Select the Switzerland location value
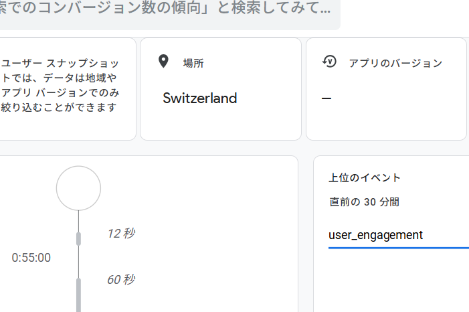Image resolution: width=469 pixels, height=312 pixels. 199,98
